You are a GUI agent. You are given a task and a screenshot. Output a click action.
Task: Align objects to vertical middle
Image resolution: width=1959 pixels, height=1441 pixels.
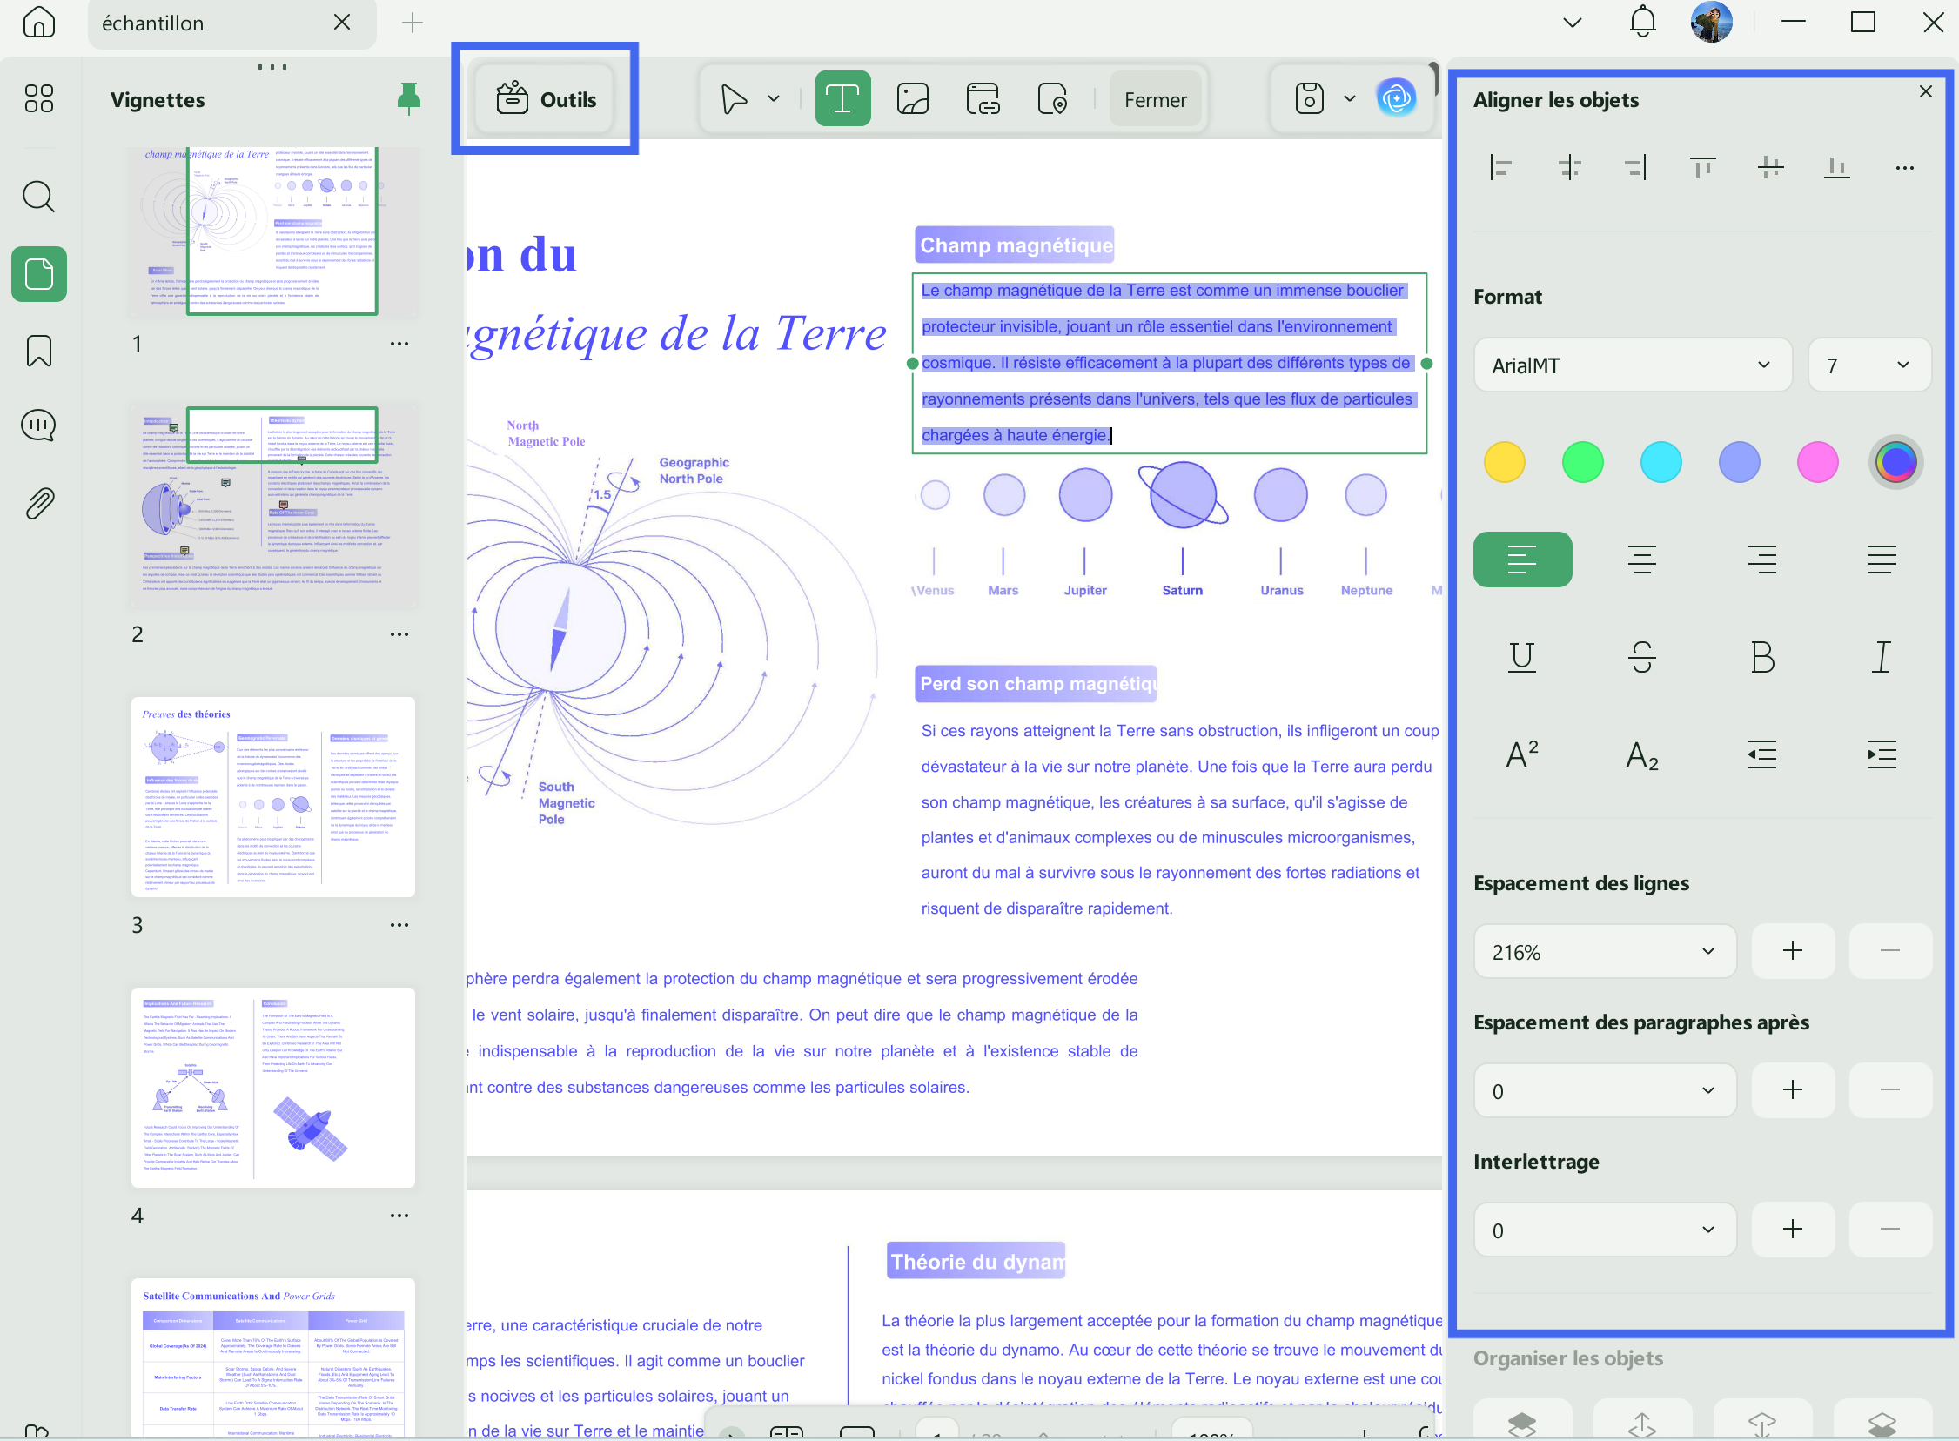1770,166
